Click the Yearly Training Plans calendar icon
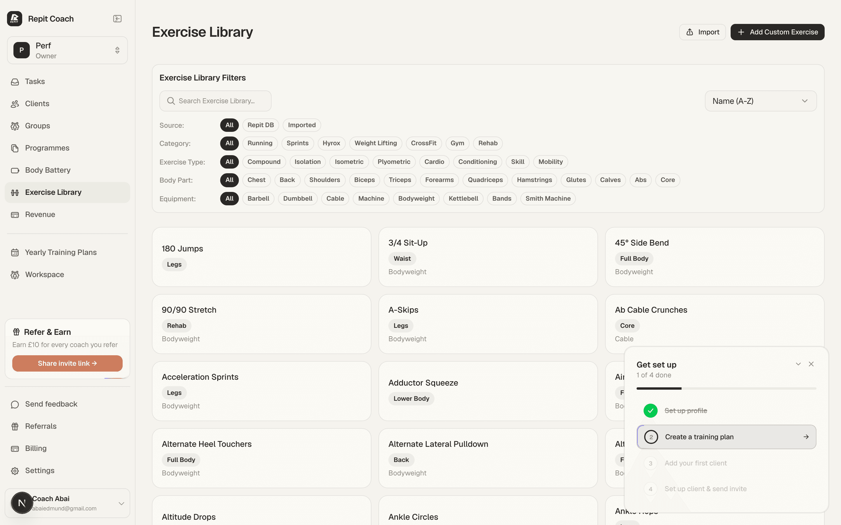The width and height of the screenshot is (841, 525). [15, 252]
